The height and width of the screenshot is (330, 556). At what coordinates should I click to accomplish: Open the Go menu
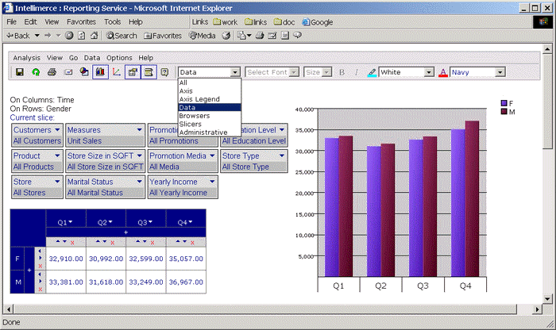tap(73, 58)
